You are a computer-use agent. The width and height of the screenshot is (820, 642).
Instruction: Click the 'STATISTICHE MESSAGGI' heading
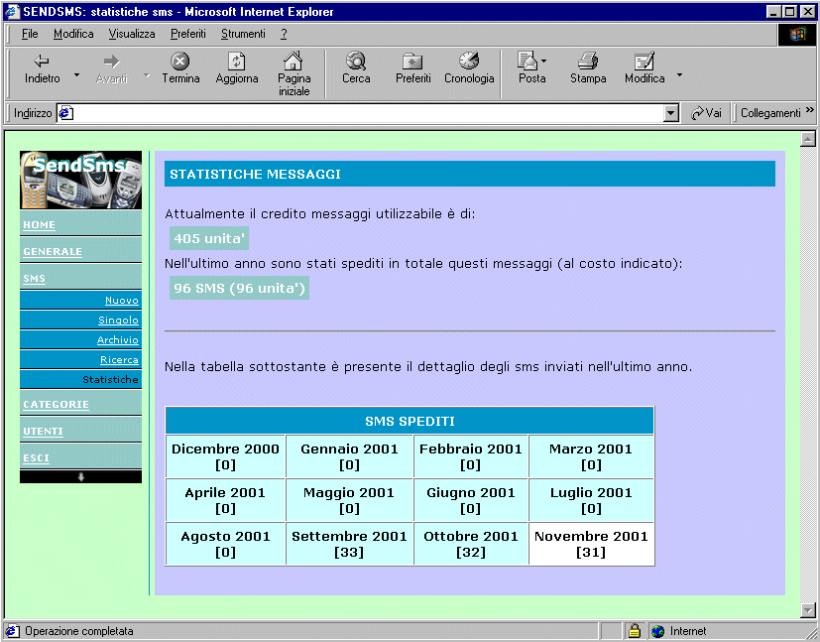[470, 174]
